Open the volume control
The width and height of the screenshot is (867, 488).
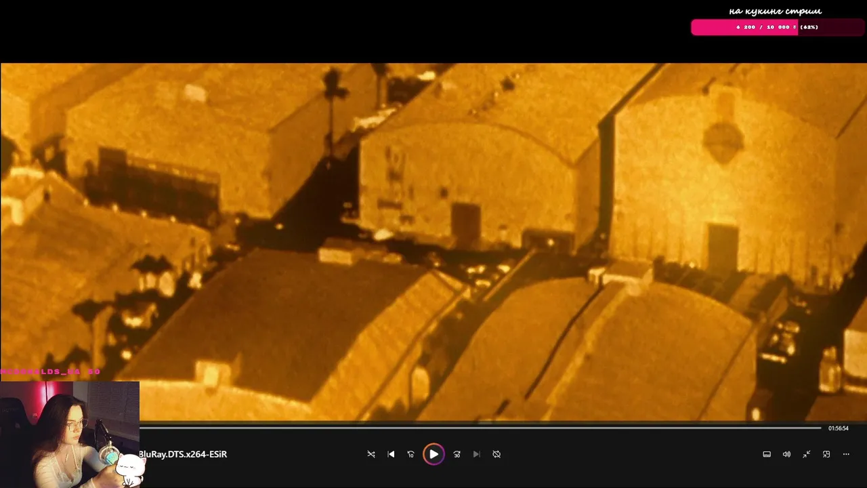786,454
